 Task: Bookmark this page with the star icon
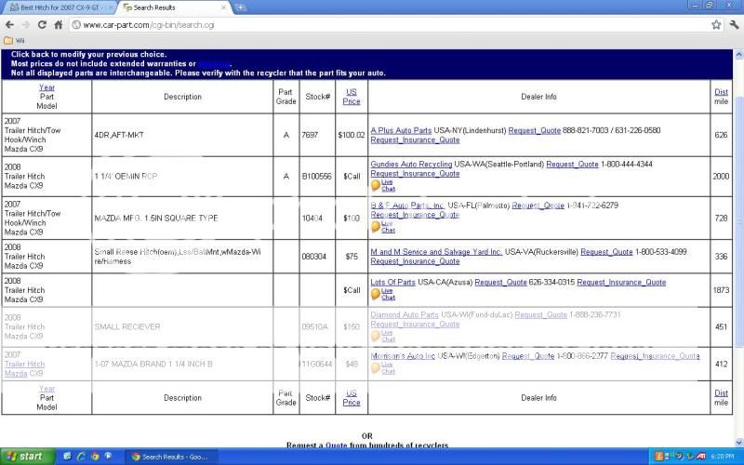716,25
